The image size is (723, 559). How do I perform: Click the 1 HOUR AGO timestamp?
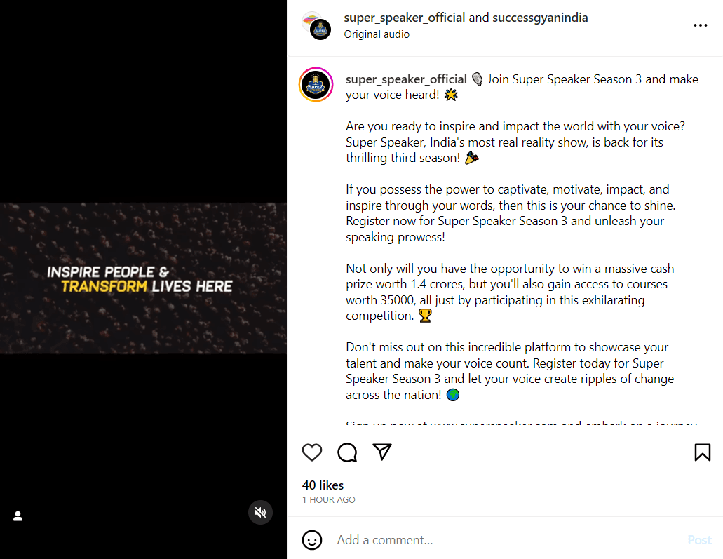(x=328, y=499)
